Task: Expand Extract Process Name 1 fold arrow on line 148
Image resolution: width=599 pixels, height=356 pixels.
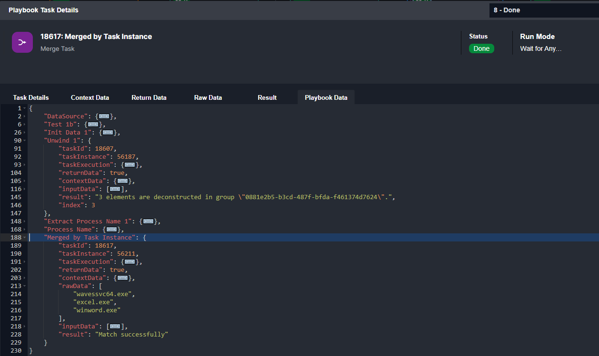Action: (24, 221)
